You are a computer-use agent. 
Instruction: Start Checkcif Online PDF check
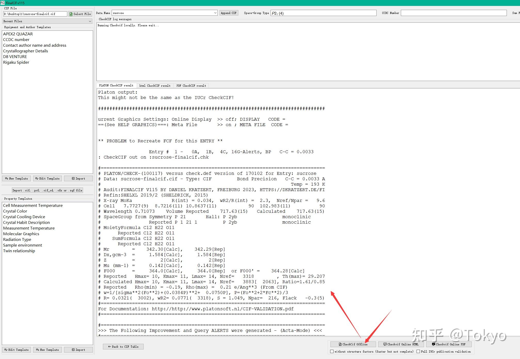tap(449, 344)
